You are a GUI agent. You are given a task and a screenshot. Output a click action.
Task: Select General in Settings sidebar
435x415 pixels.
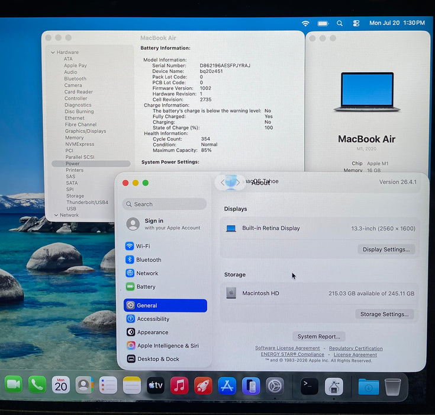[165, 305]
